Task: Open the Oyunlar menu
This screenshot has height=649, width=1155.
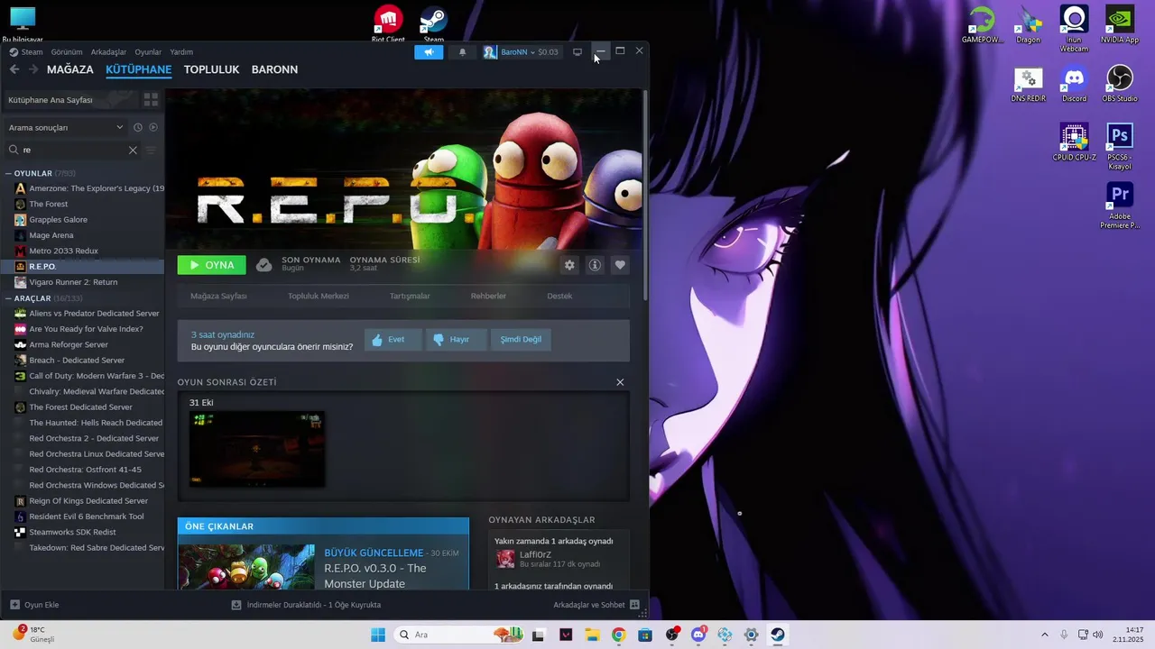Action: 148,52
